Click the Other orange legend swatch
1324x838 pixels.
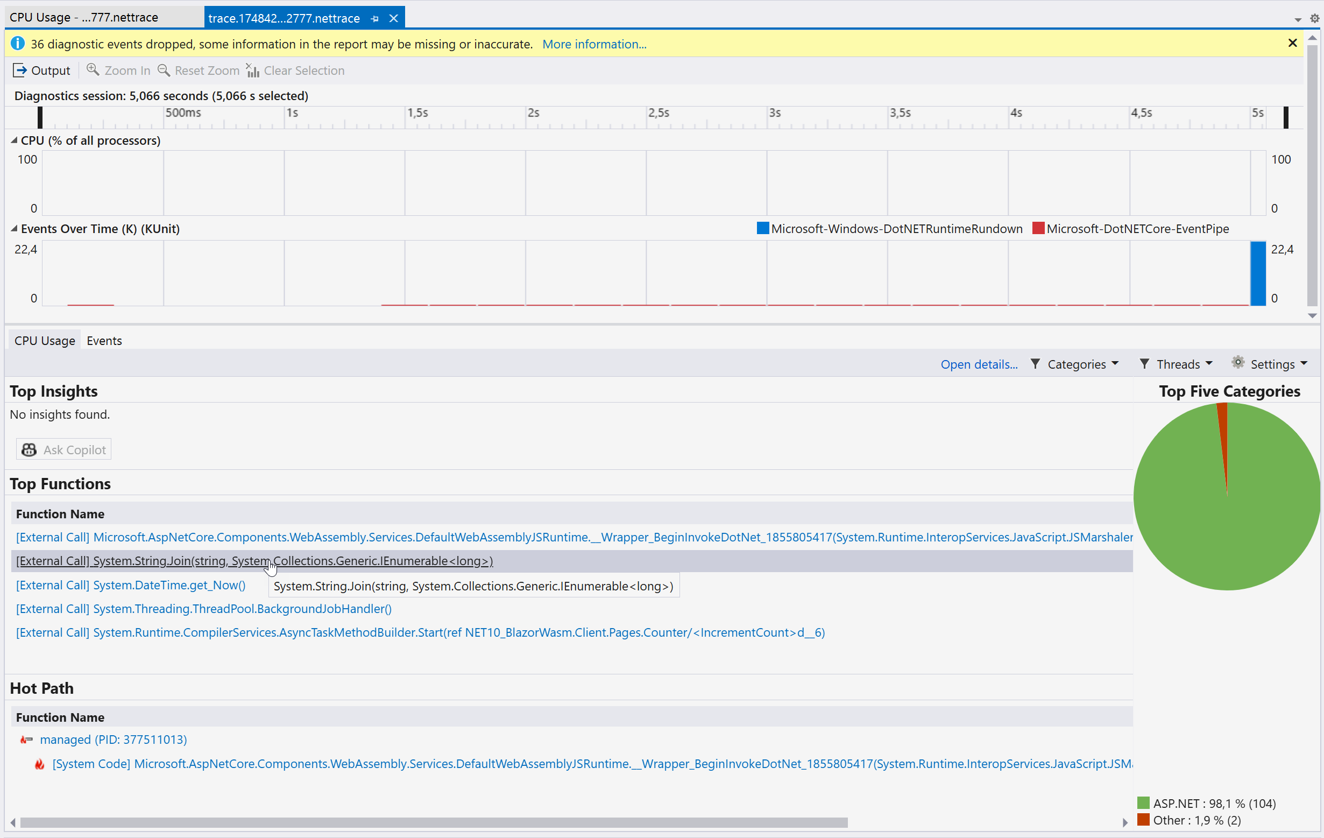[1143, 819]
